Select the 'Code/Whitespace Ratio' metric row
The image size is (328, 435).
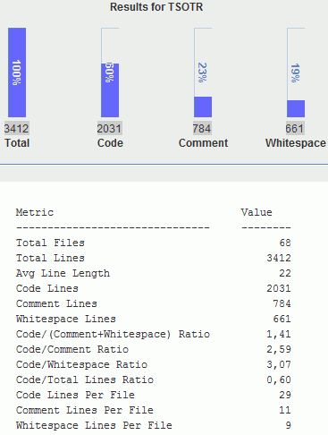click(154, 364)
